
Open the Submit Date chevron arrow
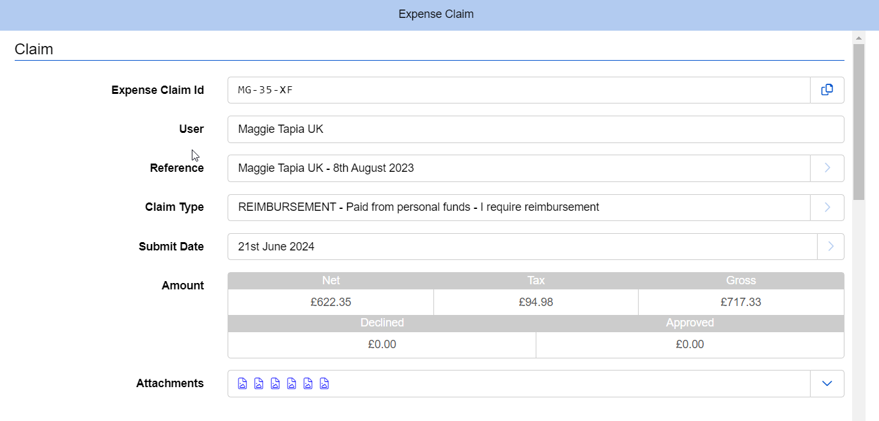[831, 247]
